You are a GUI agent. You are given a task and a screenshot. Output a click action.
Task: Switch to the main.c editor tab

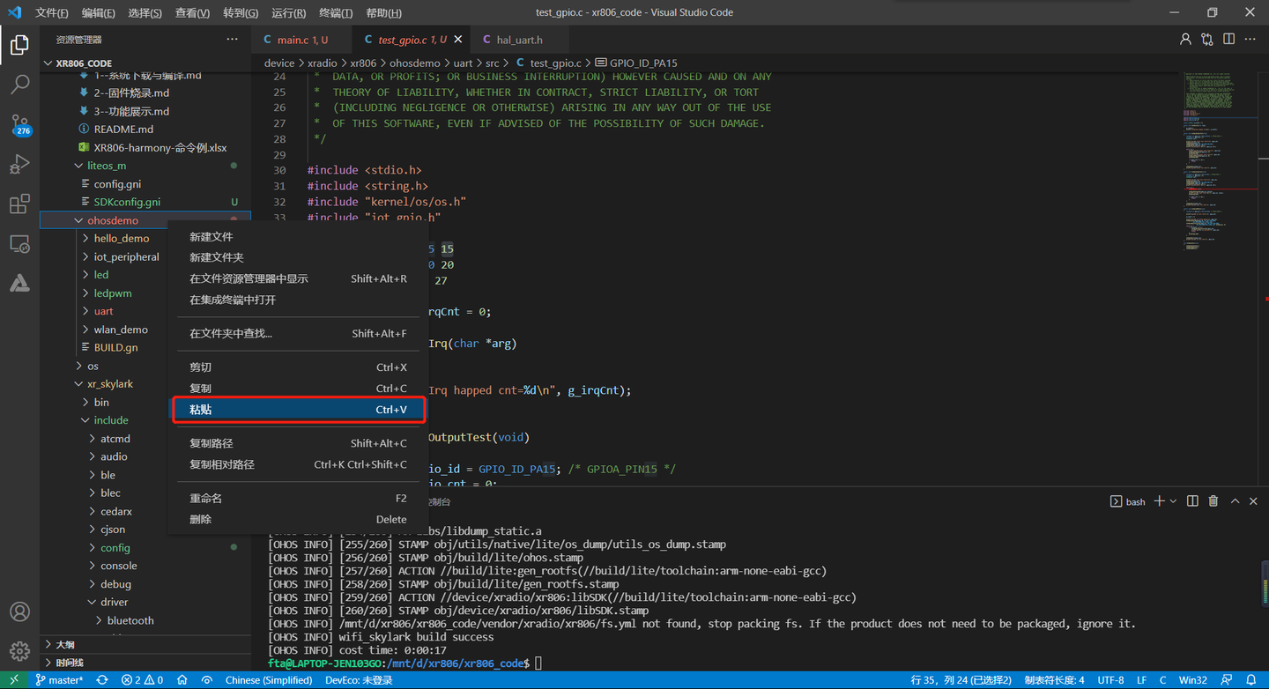tap(301, 41)
